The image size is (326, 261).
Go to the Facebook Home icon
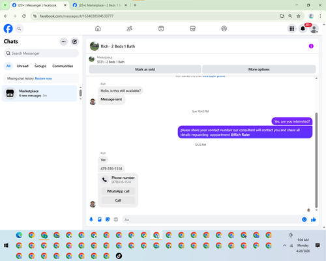tap(98, 29)
